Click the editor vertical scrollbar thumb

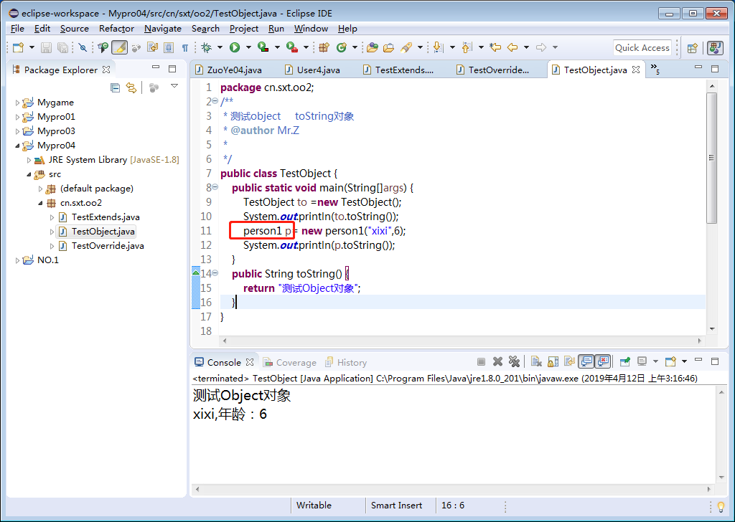pos(711,158)
